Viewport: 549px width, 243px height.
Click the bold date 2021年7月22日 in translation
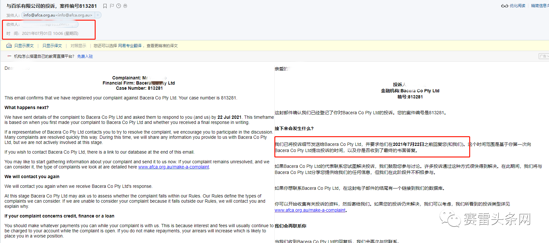[408, 144]
